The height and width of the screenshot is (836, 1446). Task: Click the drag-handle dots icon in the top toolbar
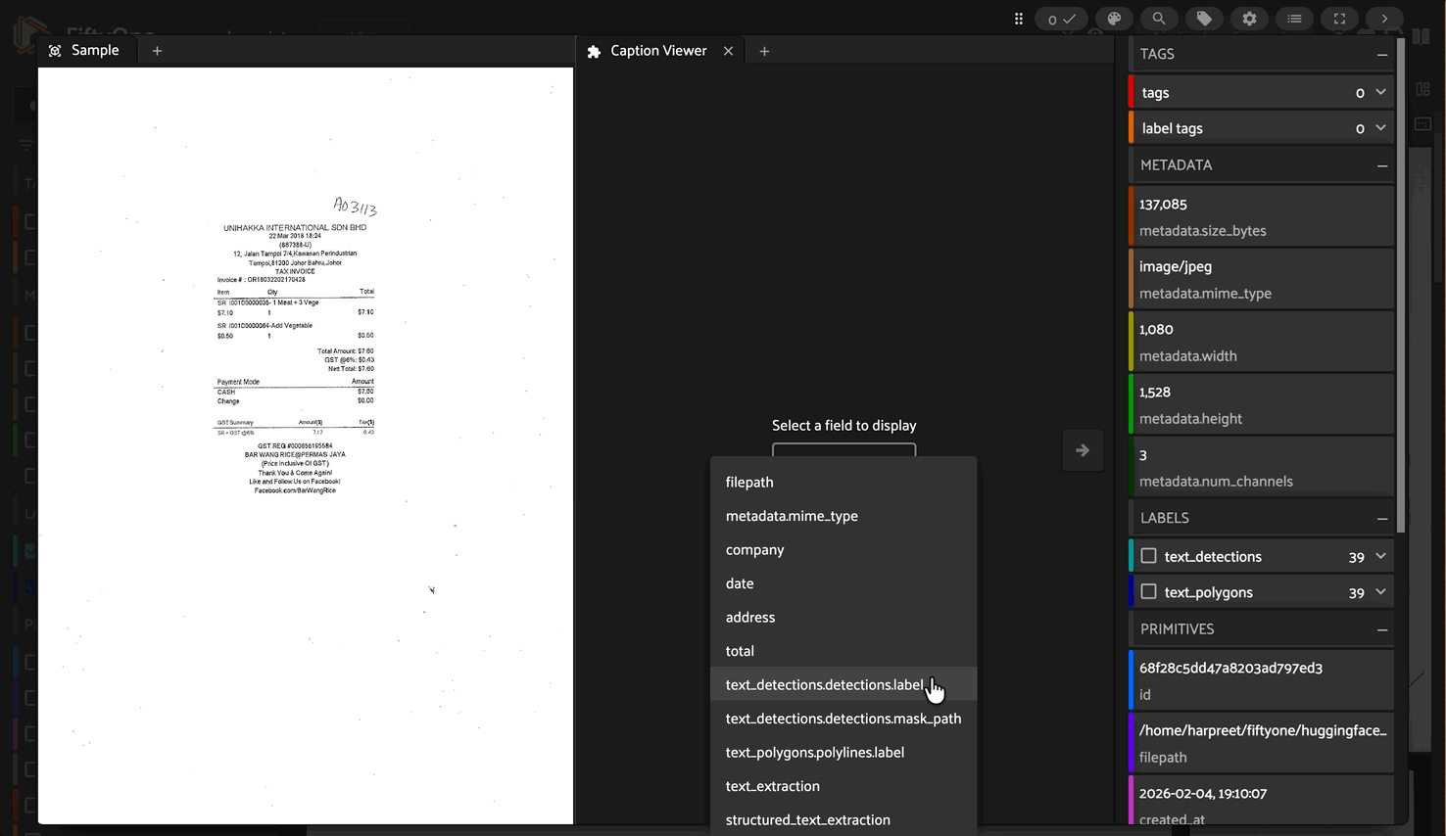point(1019,19)
